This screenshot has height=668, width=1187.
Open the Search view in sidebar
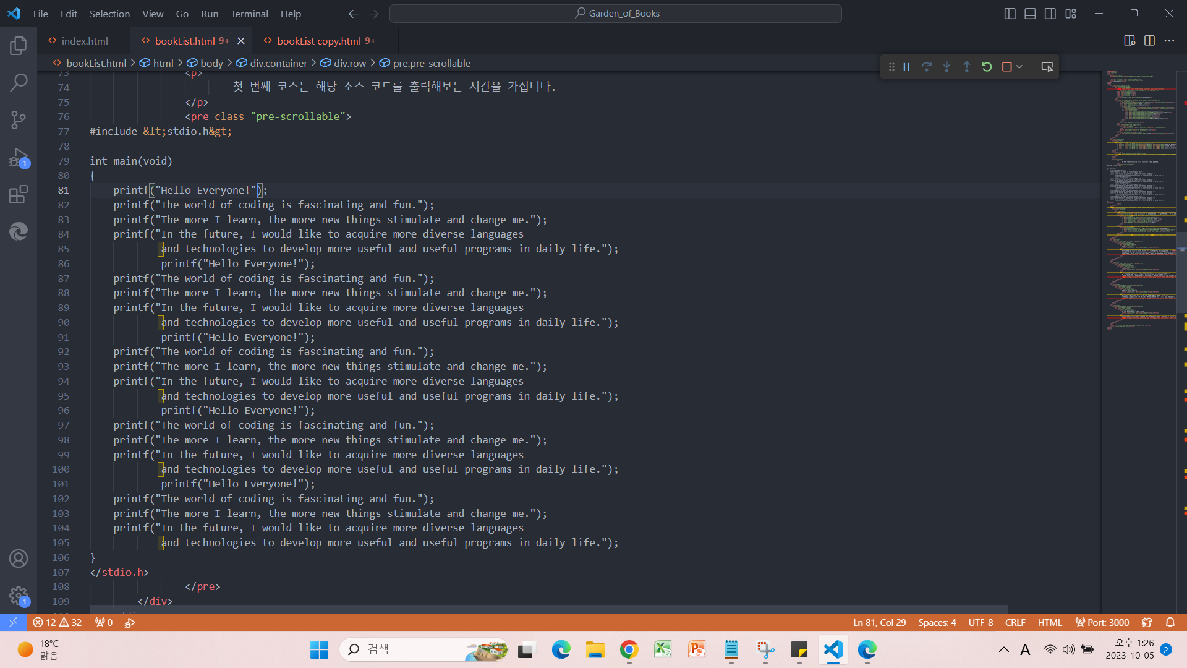coord(19,82)
